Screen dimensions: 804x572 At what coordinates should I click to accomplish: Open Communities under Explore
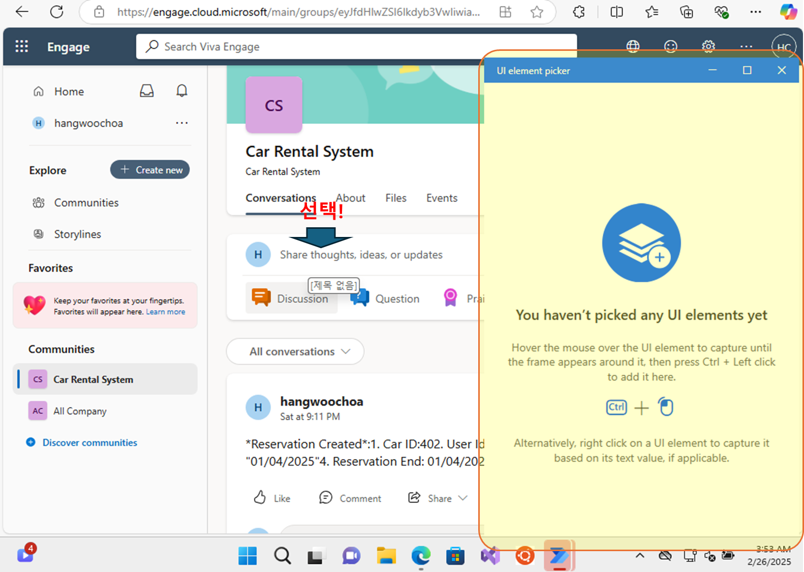(86, 203)
